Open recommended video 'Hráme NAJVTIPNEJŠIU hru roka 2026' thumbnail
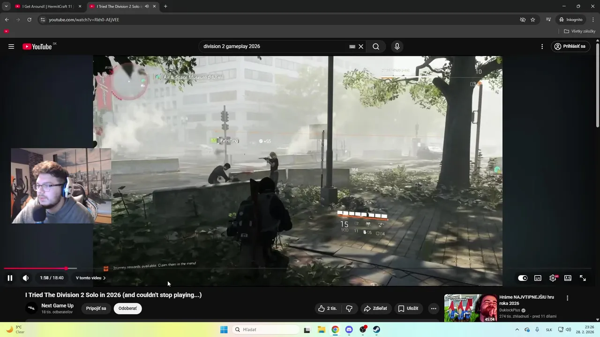The height and width of the screenshot is (337, 600). coord(470,308)
